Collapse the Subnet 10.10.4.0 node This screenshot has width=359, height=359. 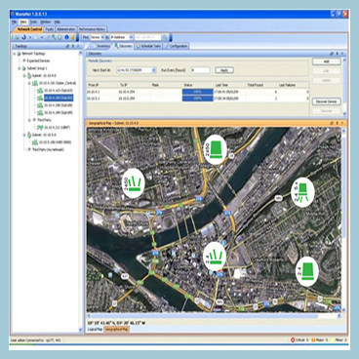[x=24, y=76]
